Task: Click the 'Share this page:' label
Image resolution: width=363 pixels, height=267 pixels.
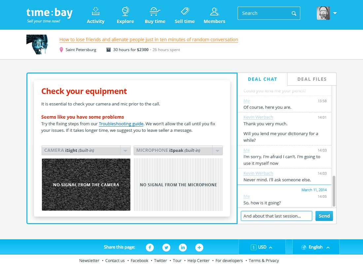Action: (x=119, y=247)
